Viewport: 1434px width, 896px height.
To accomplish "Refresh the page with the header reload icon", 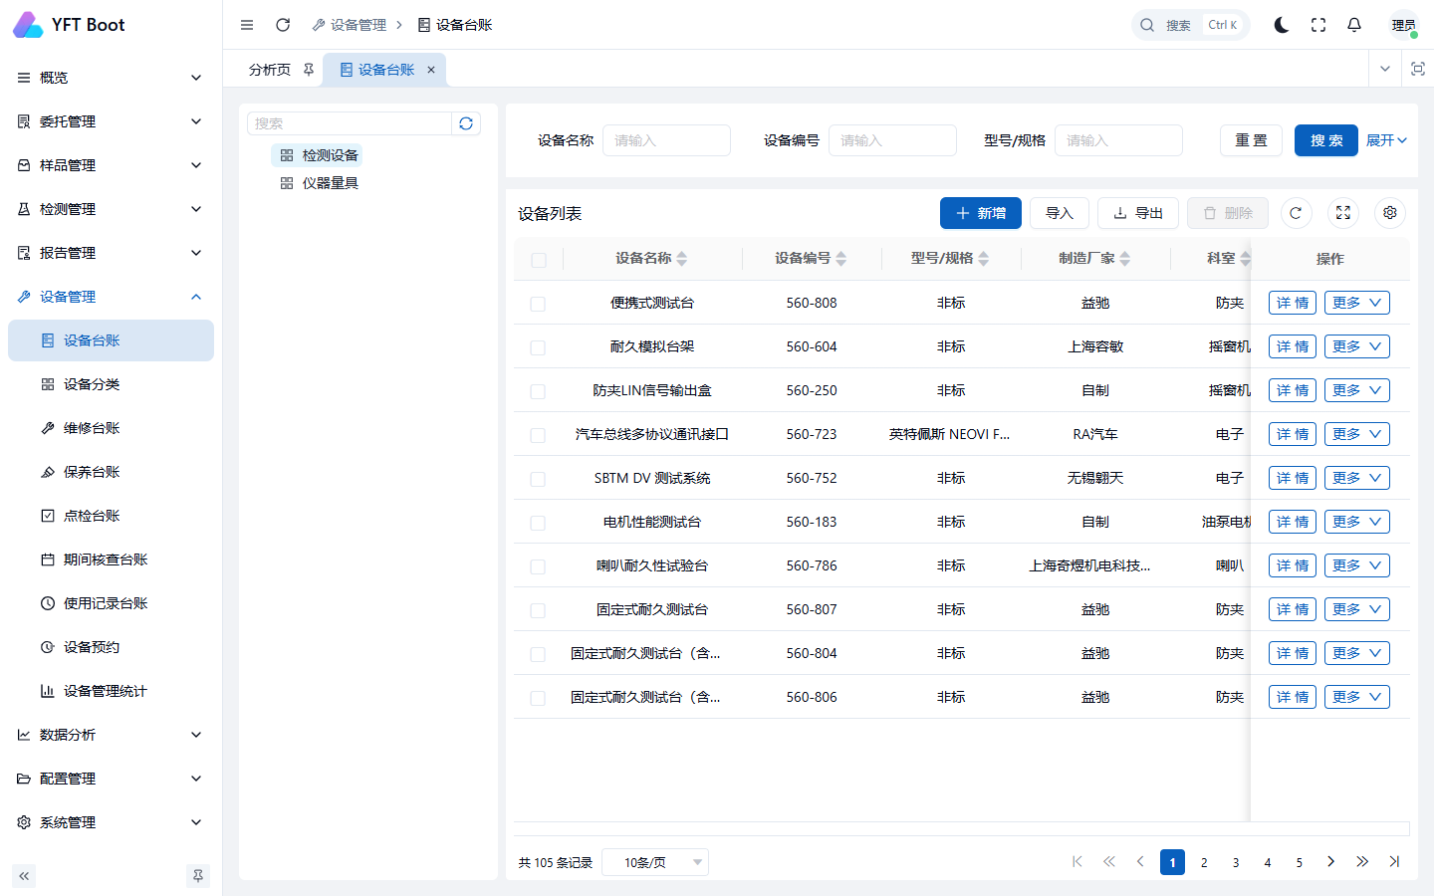I will [283, 25].
